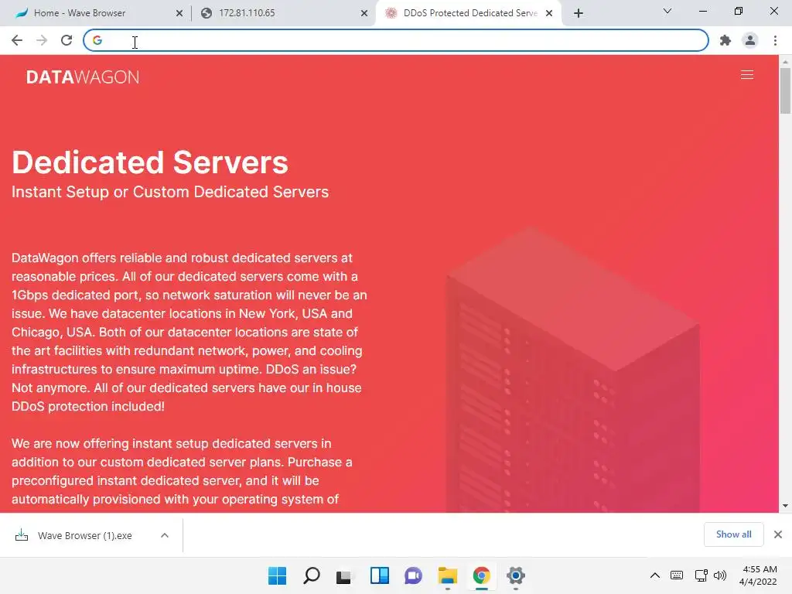The height and width of the screenshot is (594, 792).
Task: Click the vertical scrollbar thumb
Action: [785, 91]
